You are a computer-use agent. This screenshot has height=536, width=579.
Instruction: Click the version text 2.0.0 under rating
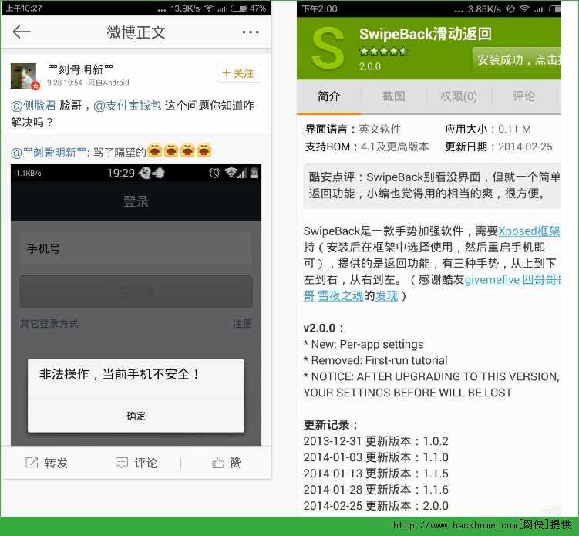[x=370, y=66]
